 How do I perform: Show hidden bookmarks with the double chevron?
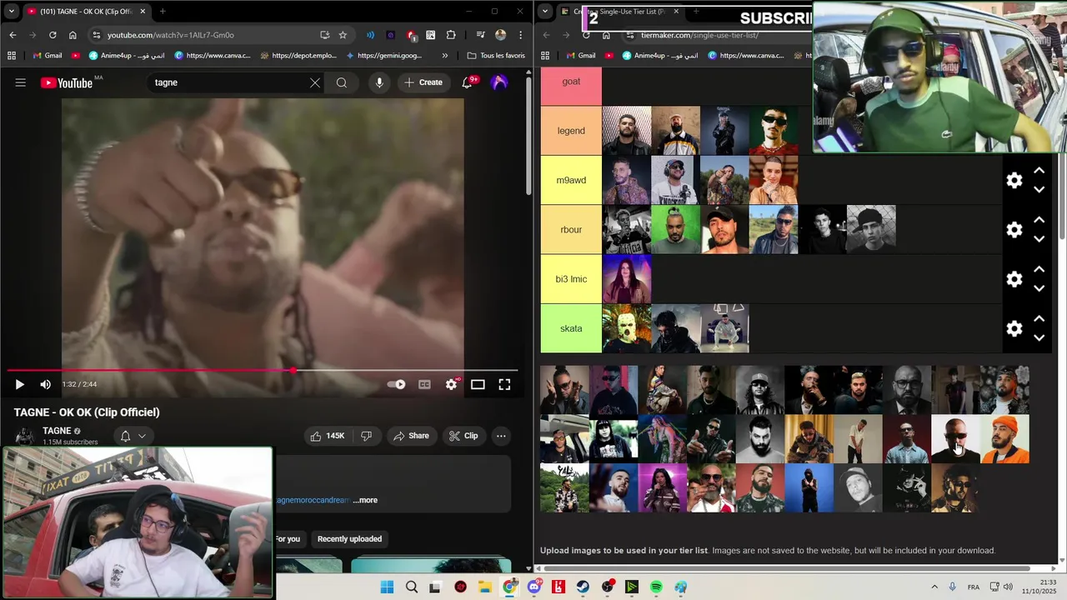coord(445,56)
